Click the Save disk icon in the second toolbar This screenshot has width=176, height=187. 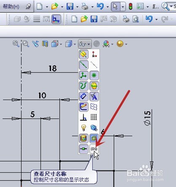click(x=94, y=19)
